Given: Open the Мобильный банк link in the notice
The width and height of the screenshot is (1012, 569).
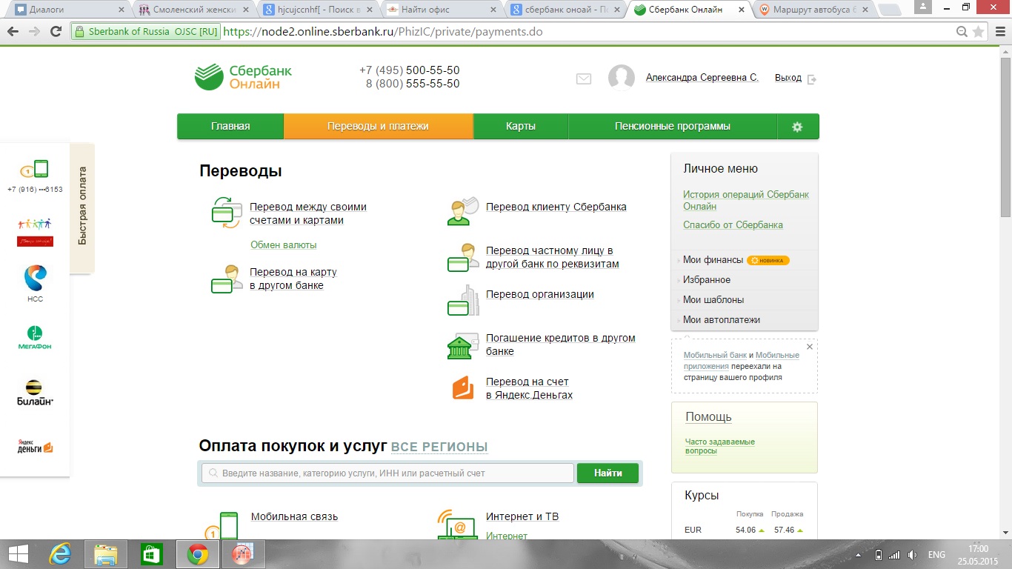Looking at the screenshot, I should click(715, 356).
